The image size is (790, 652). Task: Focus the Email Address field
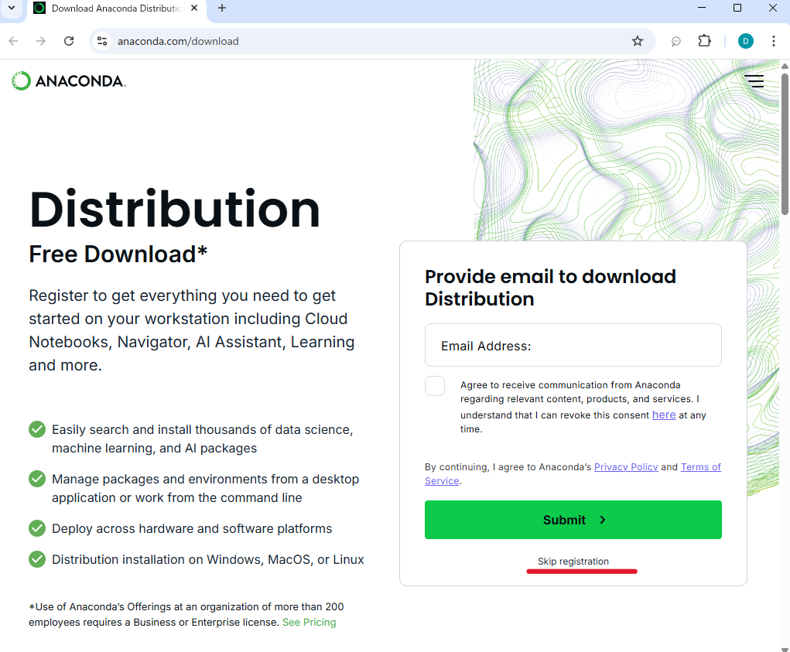pyautogui.click(x=573, y=345)
